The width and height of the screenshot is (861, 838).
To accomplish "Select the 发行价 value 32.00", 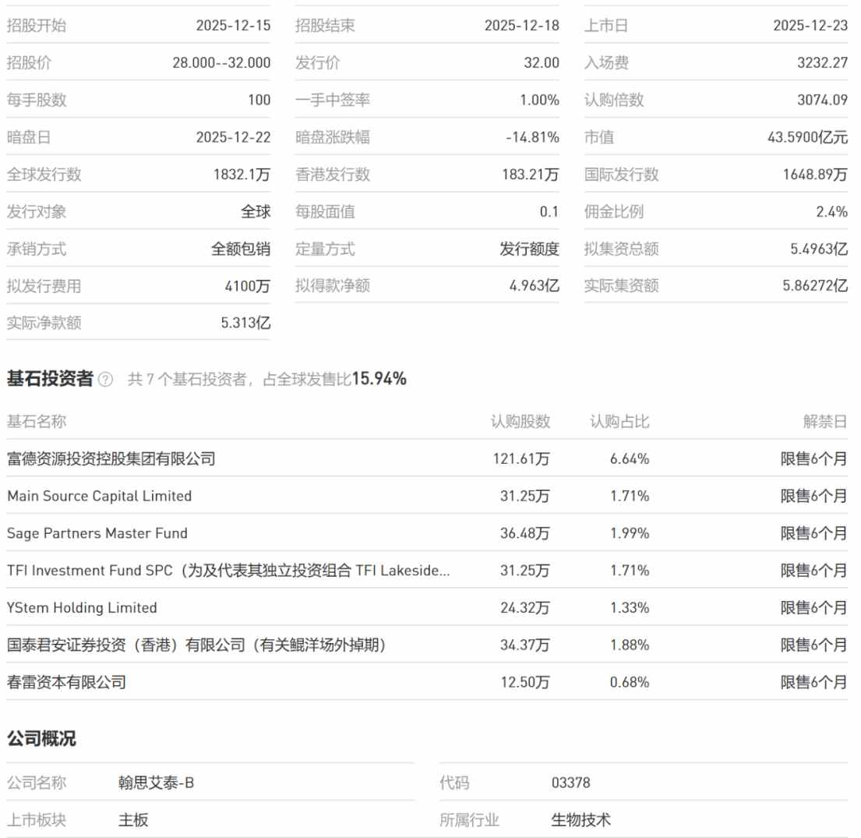I will [542, 62].
